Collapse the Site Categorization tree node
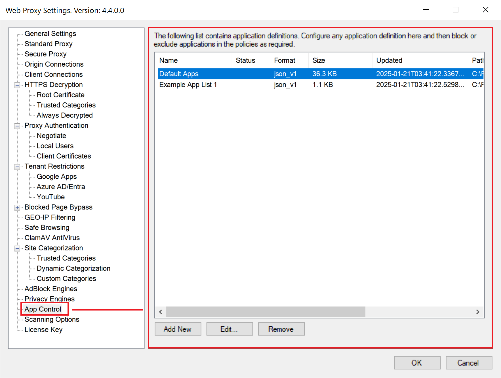Screen dimensions: 501x378 click(17, 248)
